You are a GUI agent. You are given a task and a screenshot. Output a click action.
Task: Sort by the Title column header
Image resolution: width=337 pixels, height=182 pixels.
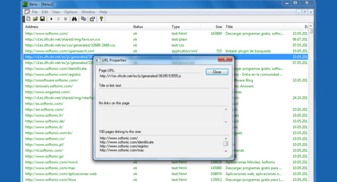[x=255, y=27]
